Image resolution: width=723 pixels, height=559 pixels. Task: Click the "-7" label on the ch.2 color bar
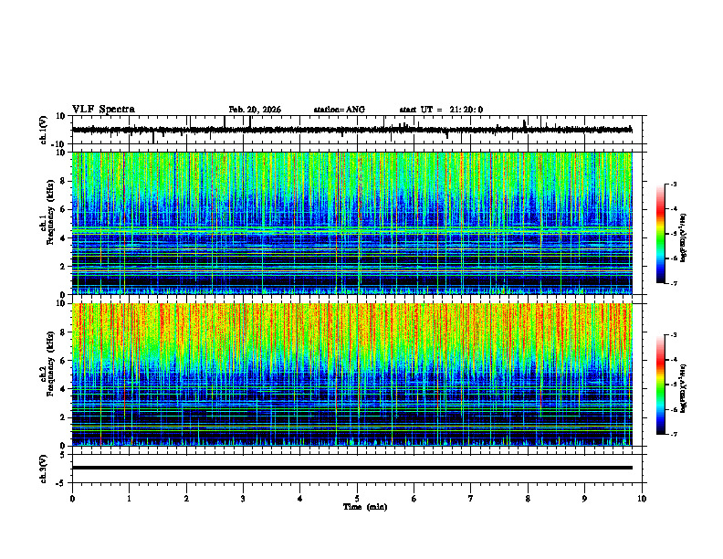674,435
